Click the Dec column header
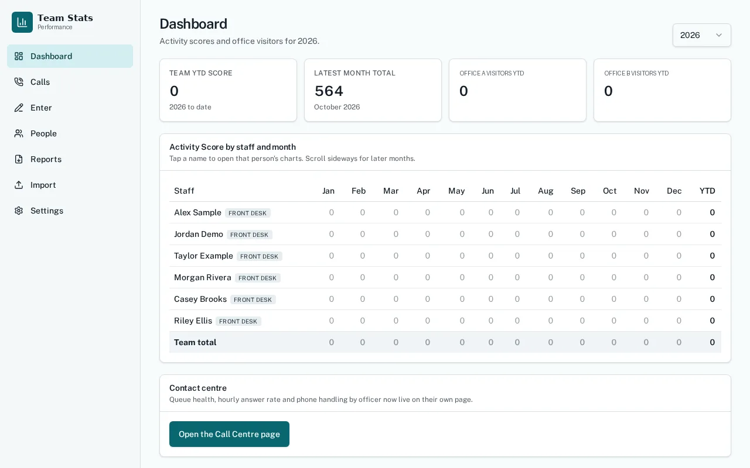750x468 pixels. pyautogui.click(x=674, y=191)
